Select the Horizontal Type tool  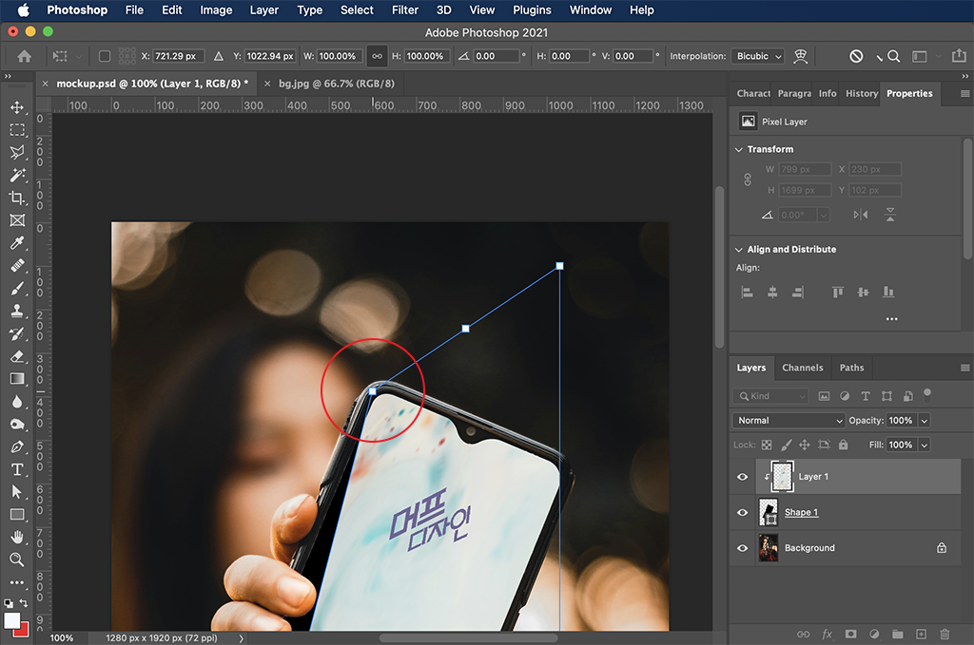(x=17, y=469)
